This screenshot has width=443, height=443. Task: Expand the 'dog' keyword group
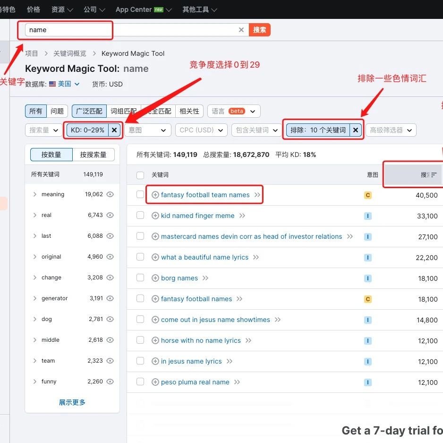click(35, 319)
